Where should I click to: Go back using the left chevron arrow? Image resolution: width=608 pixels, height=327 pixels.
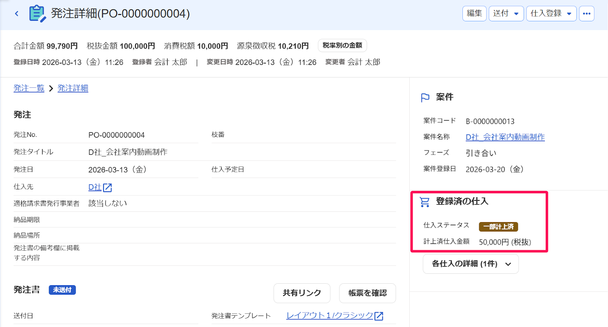point(17,14)
